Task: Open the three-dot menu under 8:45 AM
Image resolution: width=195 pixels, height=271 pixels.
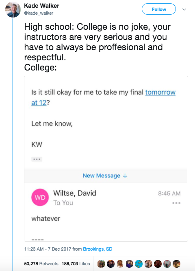Action: (176, 203)
